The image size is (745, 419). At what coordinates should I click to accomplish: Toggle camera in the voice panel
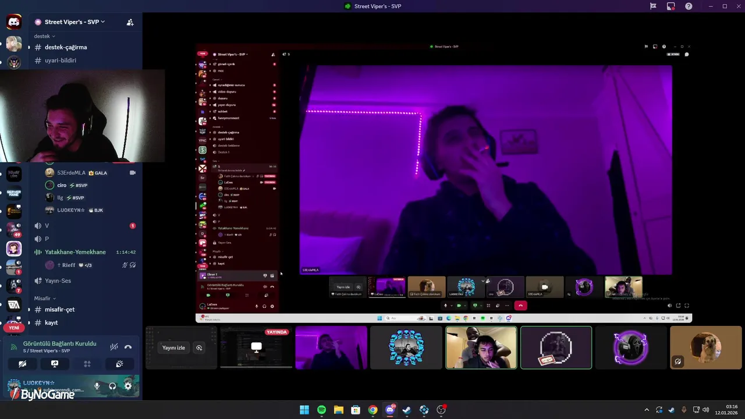point(22,364)
